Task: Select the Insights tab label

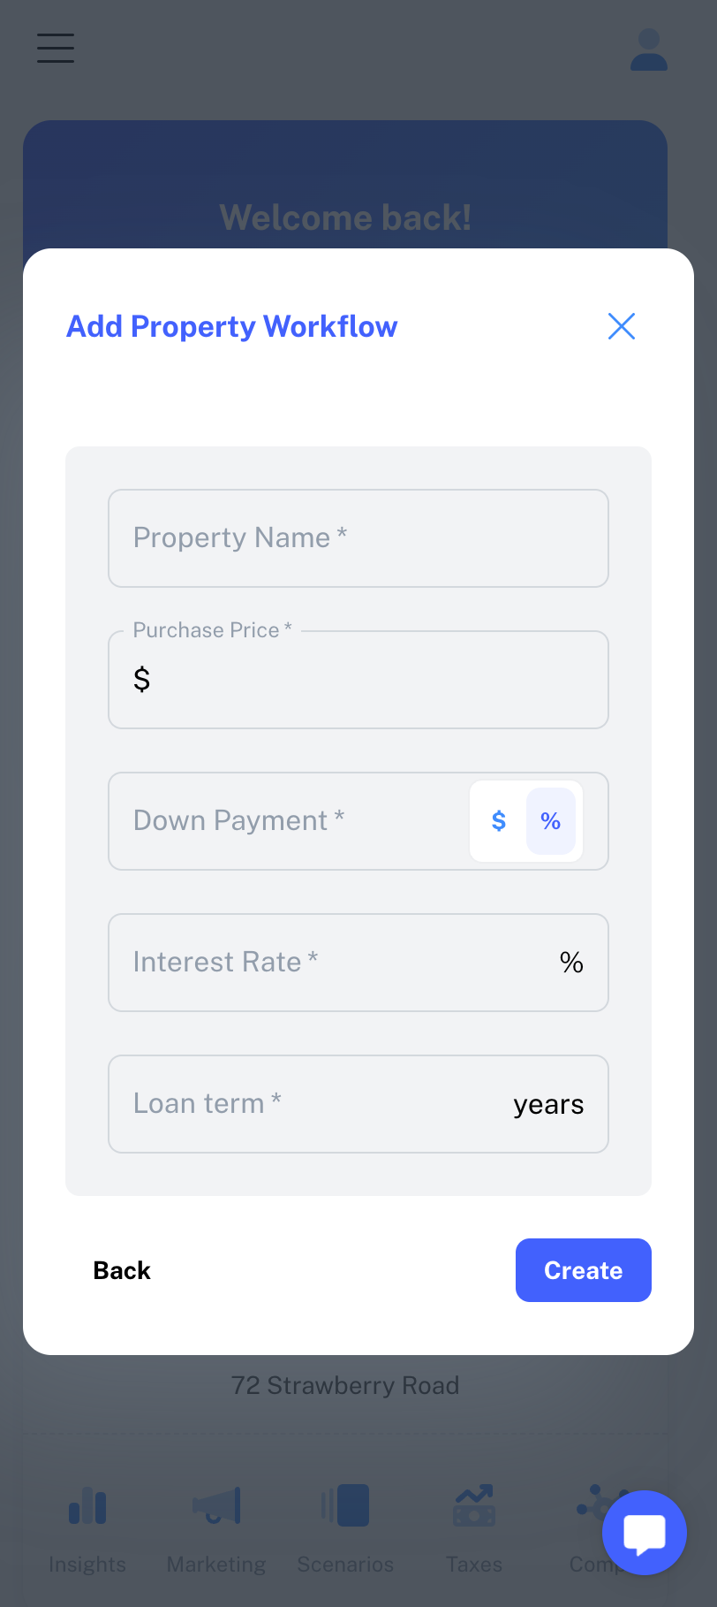Action: tap(87, 1565)
